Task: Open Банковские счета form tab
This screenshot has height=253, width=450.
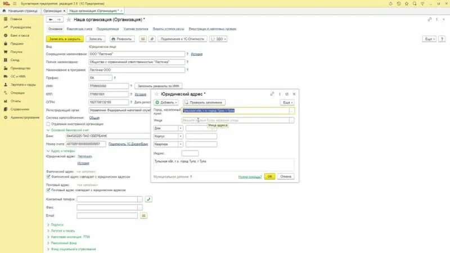Action: click(79, 29)
